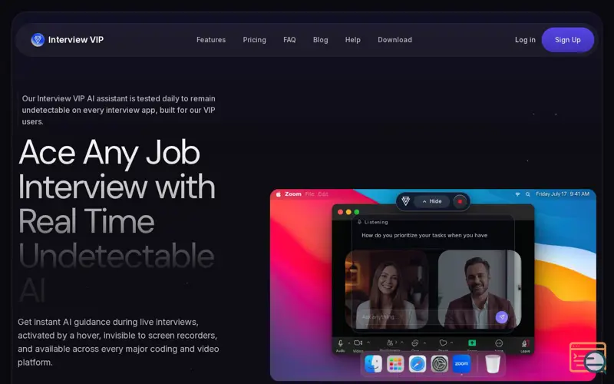Click the red record button on overlay

click(x=460, y=201)
